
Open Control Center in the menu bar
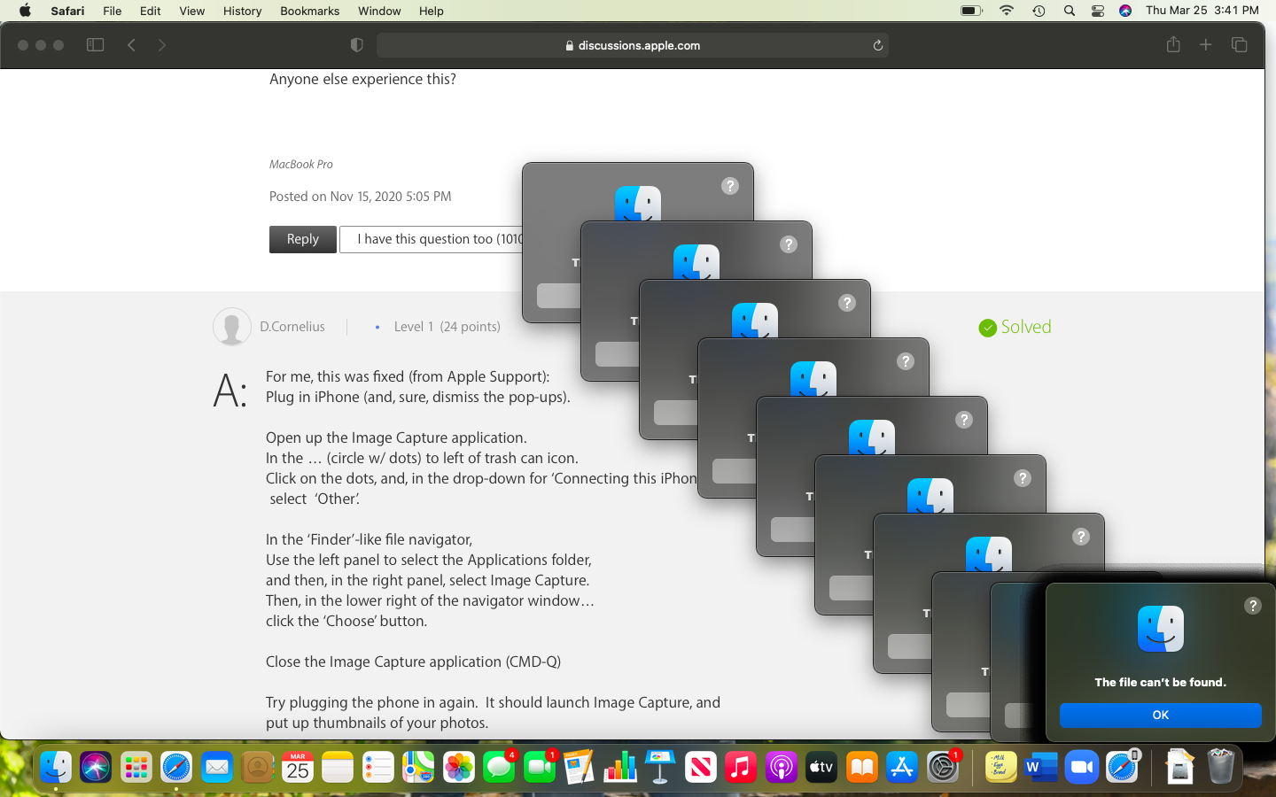pos(1098,11)
